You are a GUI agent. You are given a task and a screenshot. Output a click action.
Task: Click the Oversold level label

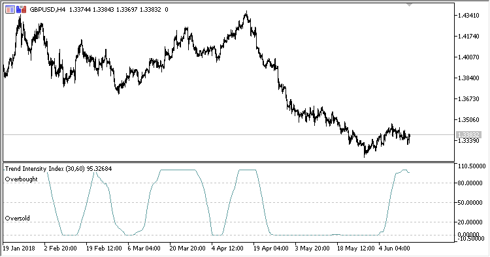pyautogui.click(x=18, y=219)
